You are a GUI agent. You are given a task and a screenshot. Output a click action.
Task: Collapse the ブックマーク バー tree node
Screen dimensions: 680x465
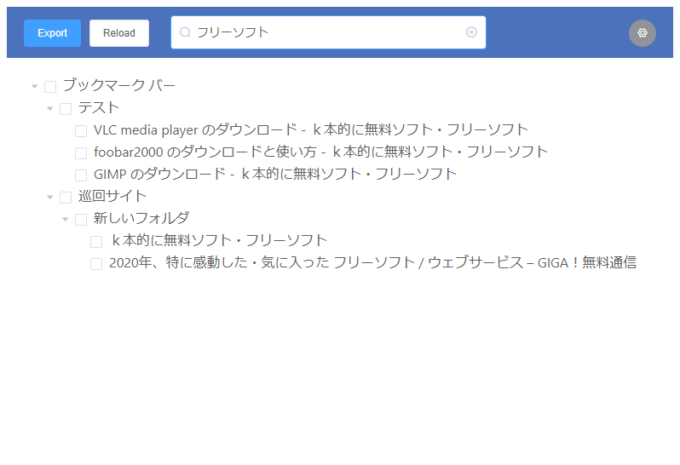point(35,86)
